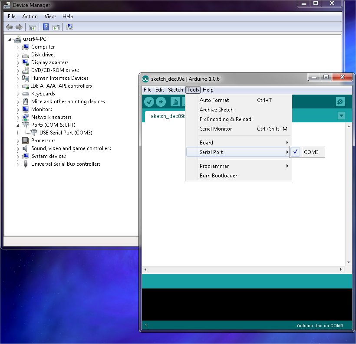Screen dimensions: 356x344
Task: Click the Mice and pointing devices icon
Action: click(x=26, y=102)
